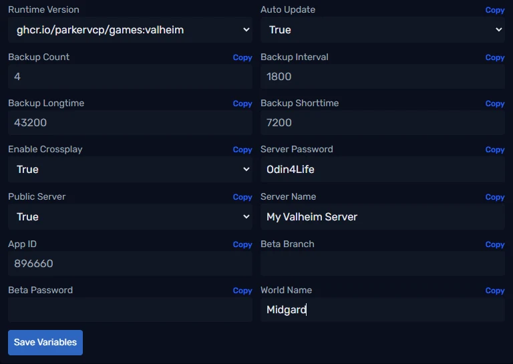Click the Server Password field Odin4Life
Screen dimensions: 513x364
pos(383,170)
